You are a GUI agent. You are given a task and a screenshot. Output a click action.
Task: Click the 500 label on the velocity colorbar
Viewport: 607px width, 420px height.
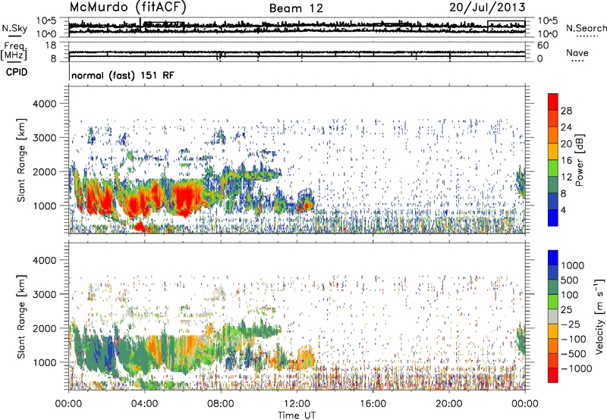tap(571, 280)
